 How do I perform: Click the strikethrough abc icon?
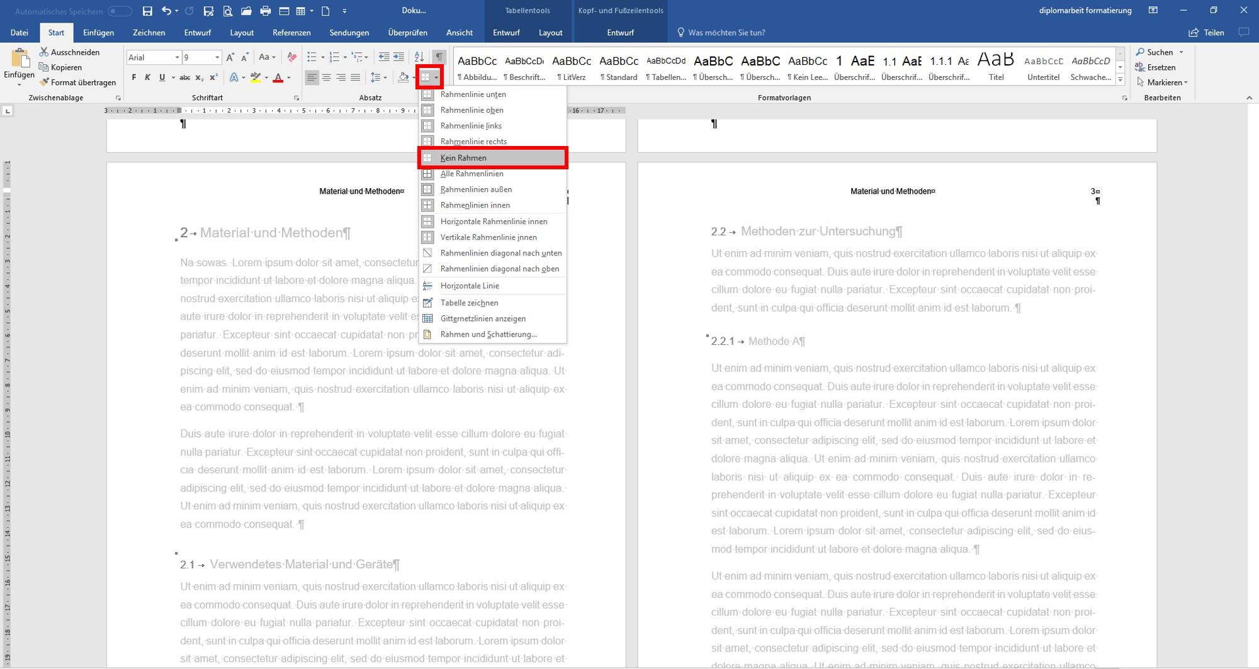184,77
